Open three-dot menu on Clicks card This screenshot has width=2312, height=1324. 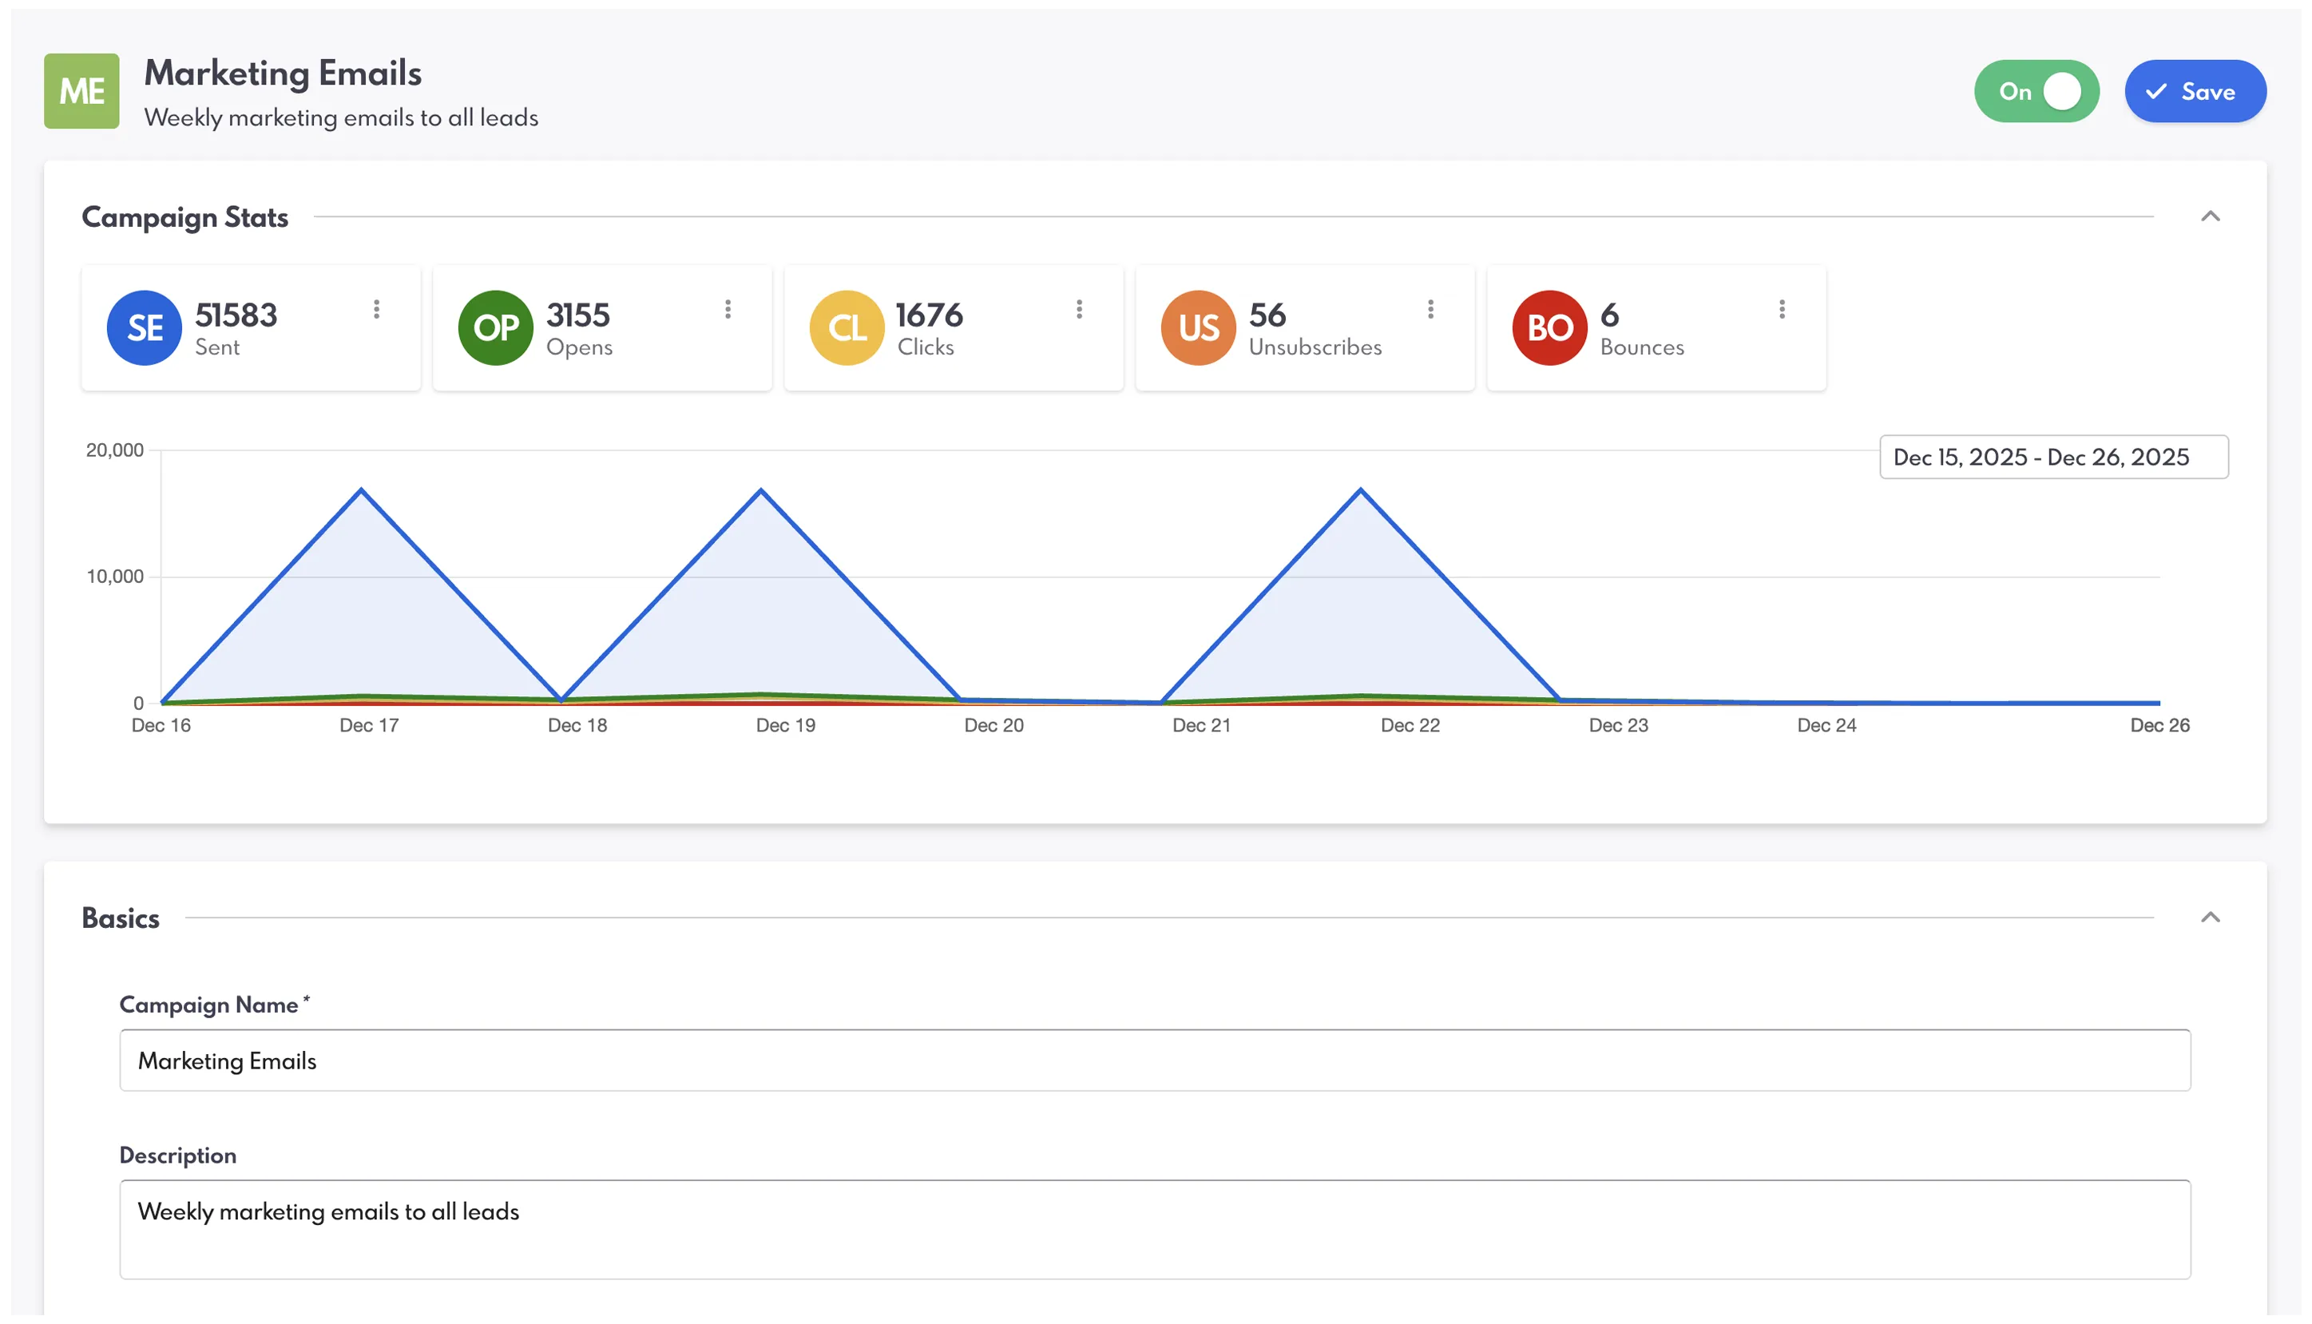click(x=1079, y=309)
